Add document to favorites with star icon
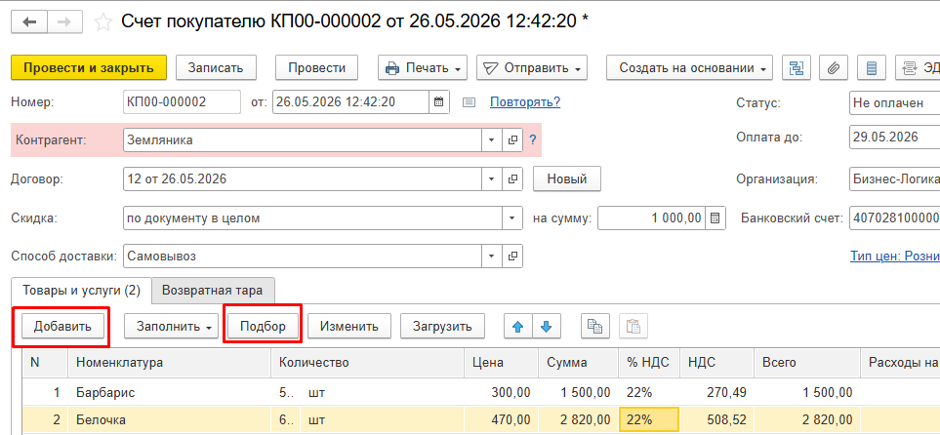The image size is (940, 435). [x=103, y=22]
